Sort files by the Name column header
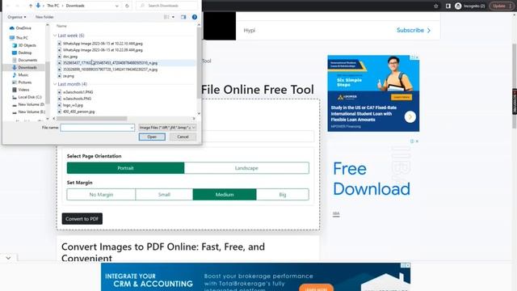517x291 pixels. coord(61,26)
